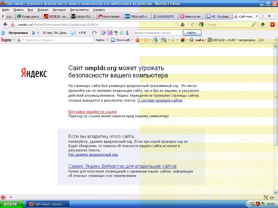This screenshot has width=278, height=208.
Task: Click the home page icon
Action: coord(263,24)
